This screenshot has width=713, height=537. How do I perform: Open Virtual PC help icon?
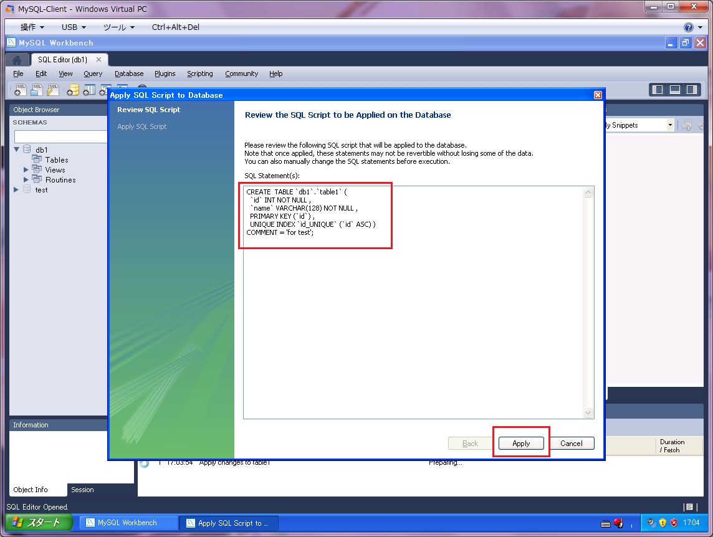click(689, 27)
